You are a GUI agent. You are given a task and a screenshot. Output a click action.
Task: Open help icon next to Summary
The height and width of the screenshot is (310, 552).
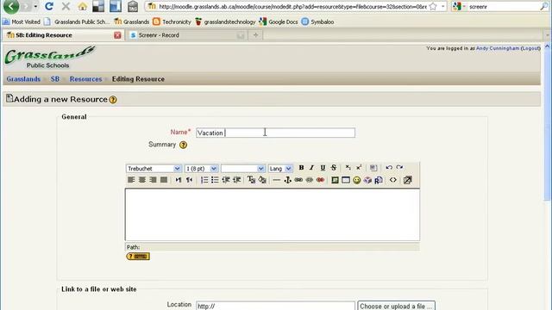[183, 145]
